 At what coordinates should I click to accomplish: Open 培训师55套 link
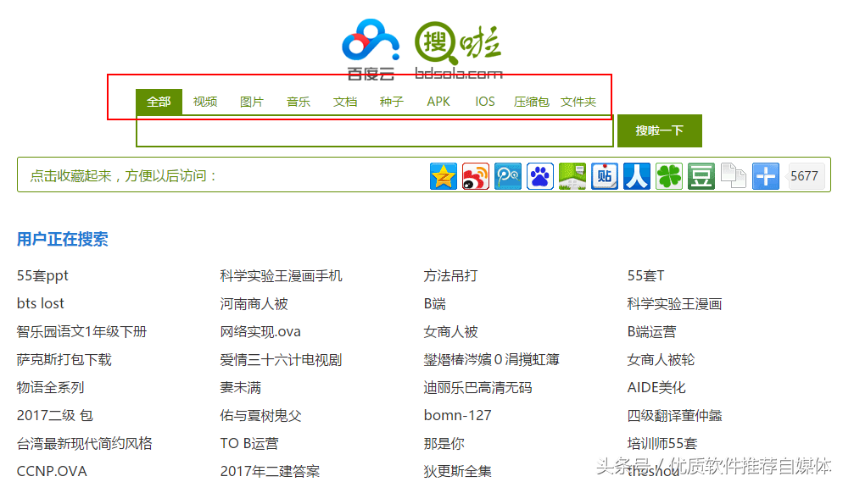662,443
